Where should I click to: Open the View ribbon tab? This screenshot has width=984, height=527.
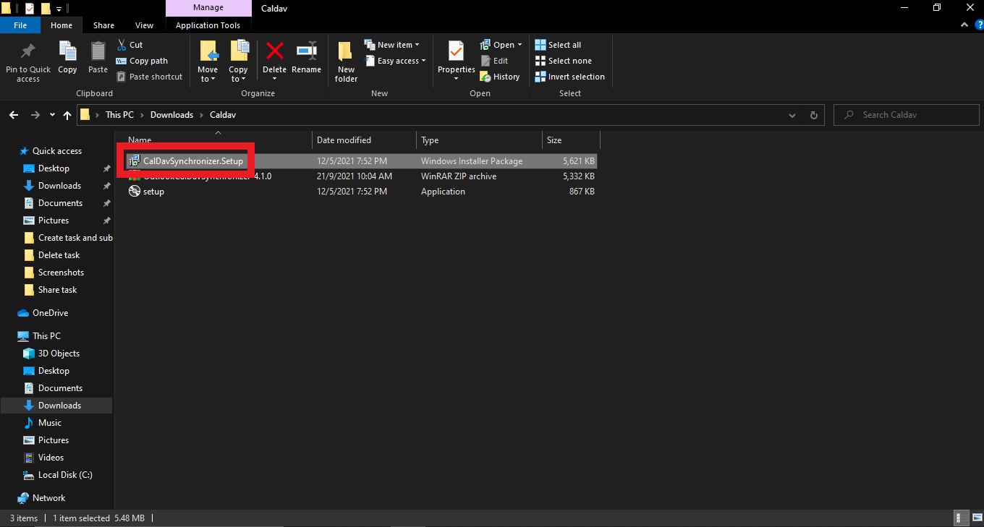pyautogui.click(x=144, y=25)
